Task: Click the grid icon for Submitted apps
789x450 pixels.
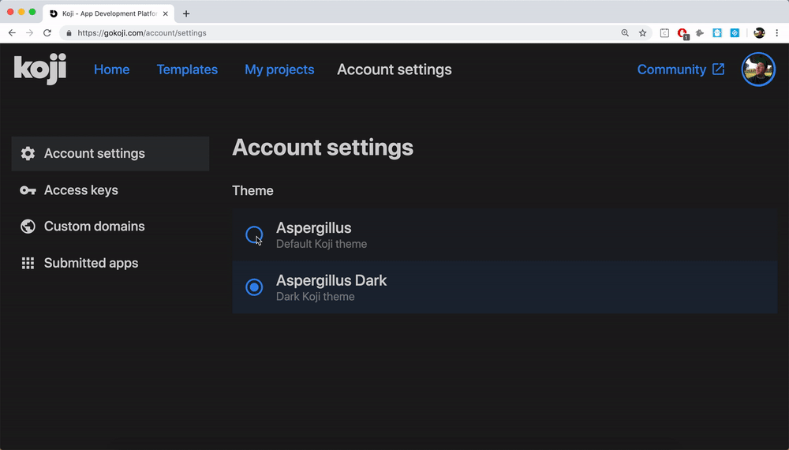Action: point(28,263)
